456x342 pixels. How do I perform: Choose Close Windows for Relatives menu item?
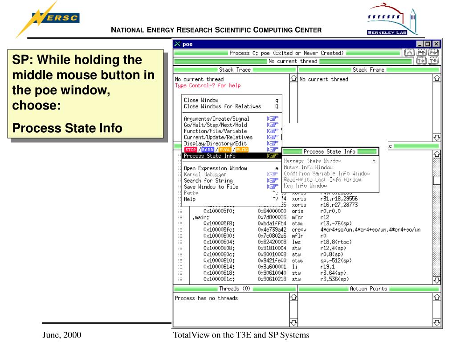[x=231, y=106]
